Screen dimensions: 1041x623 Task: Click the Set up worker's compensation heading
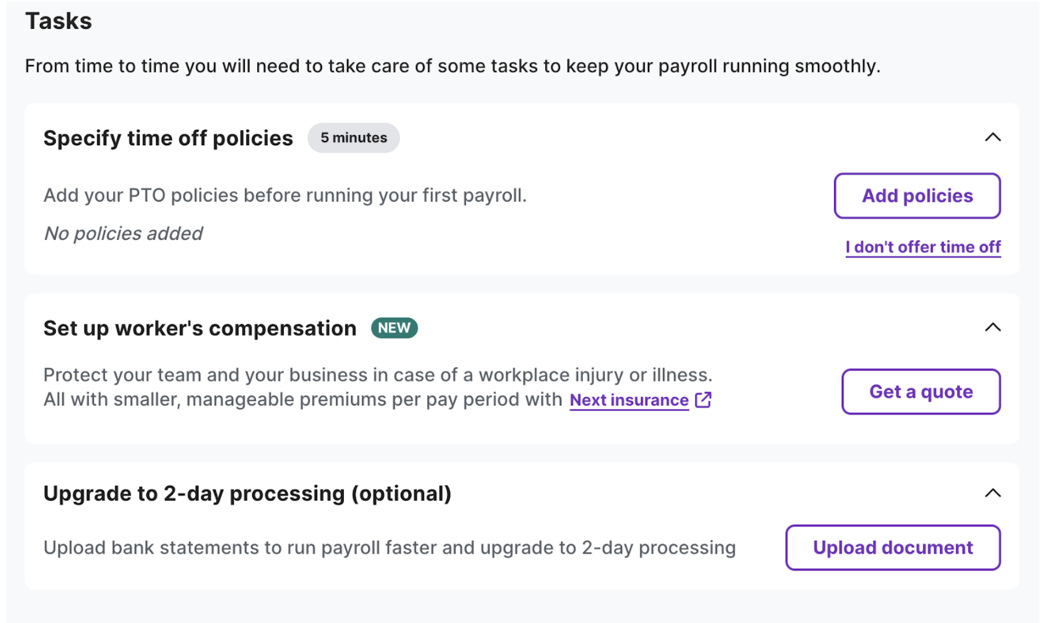coord(199,327)
